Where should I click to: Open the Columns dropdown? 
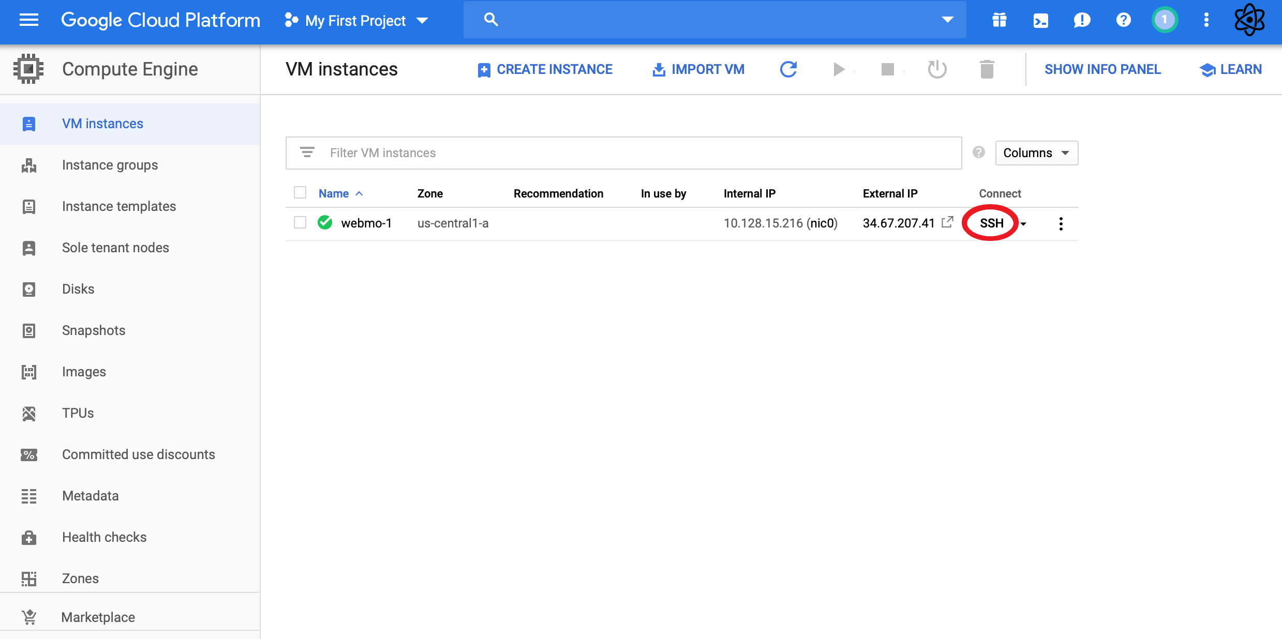[1036, 153]
